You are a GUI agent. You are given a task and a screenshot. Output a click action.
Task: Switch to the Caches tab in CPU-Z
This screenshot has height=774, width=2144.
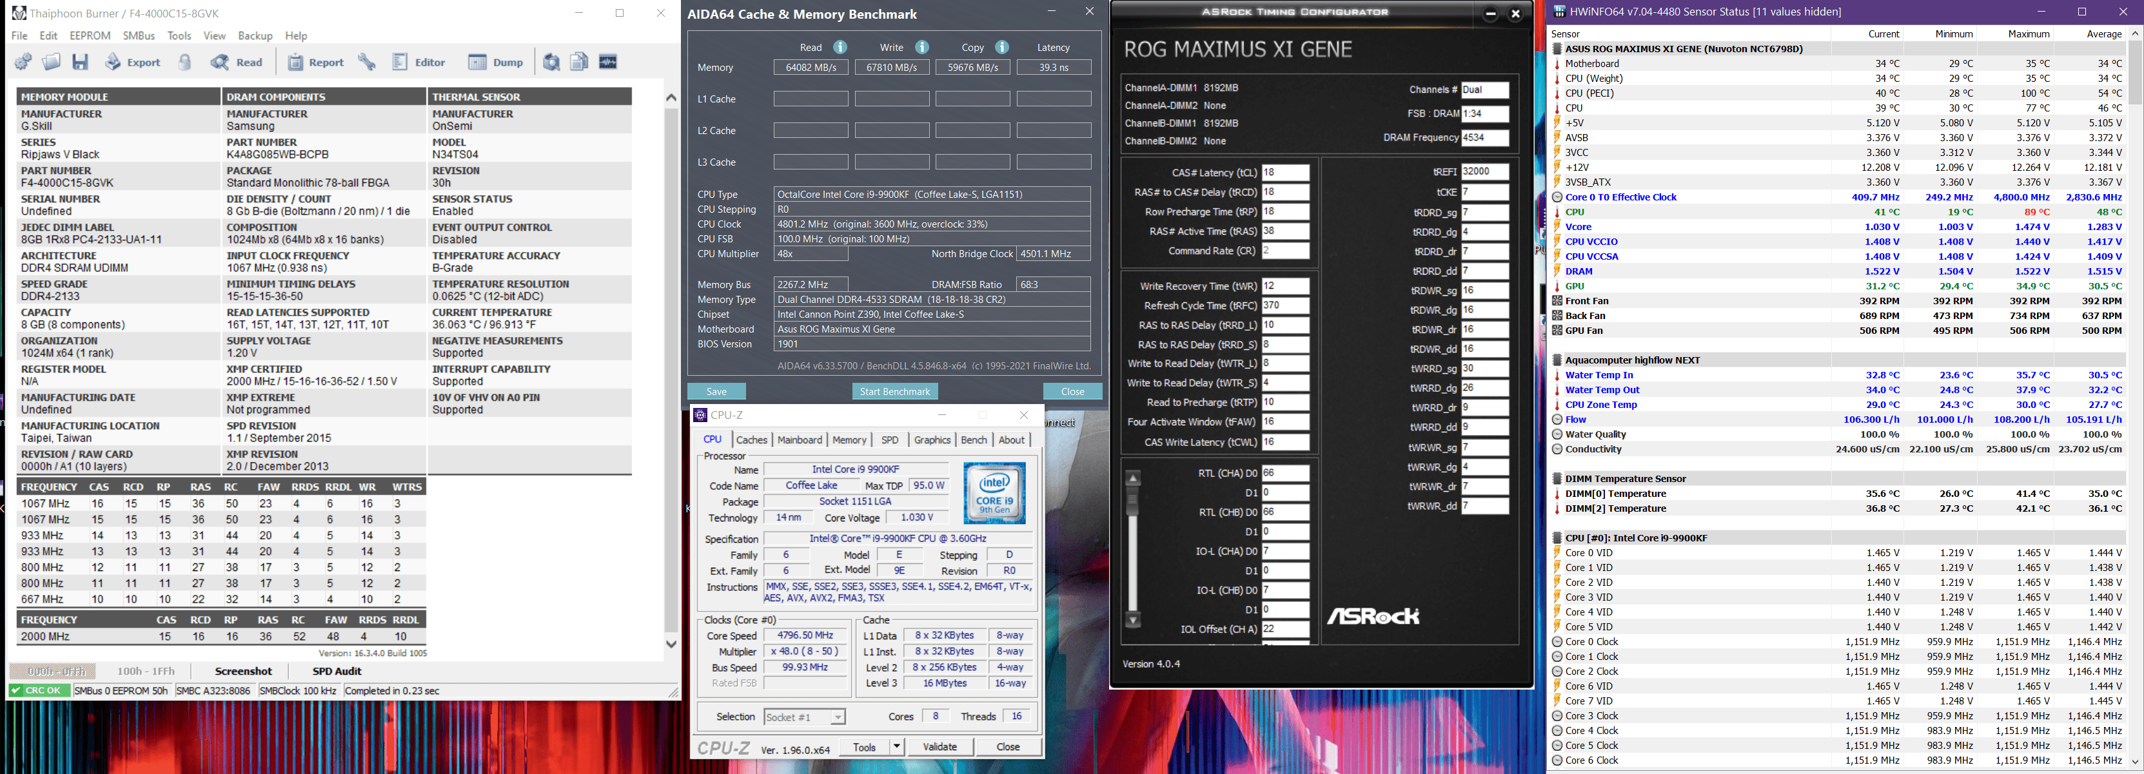(x=752, y=440)
